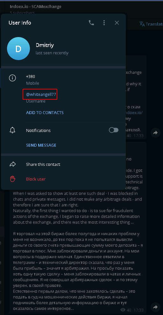
Task: Click the Translate icon in the header
Action: point(142,24)
